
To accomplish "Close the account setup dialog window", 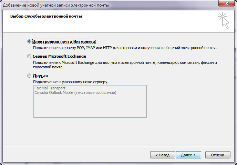I will [226, 3].
